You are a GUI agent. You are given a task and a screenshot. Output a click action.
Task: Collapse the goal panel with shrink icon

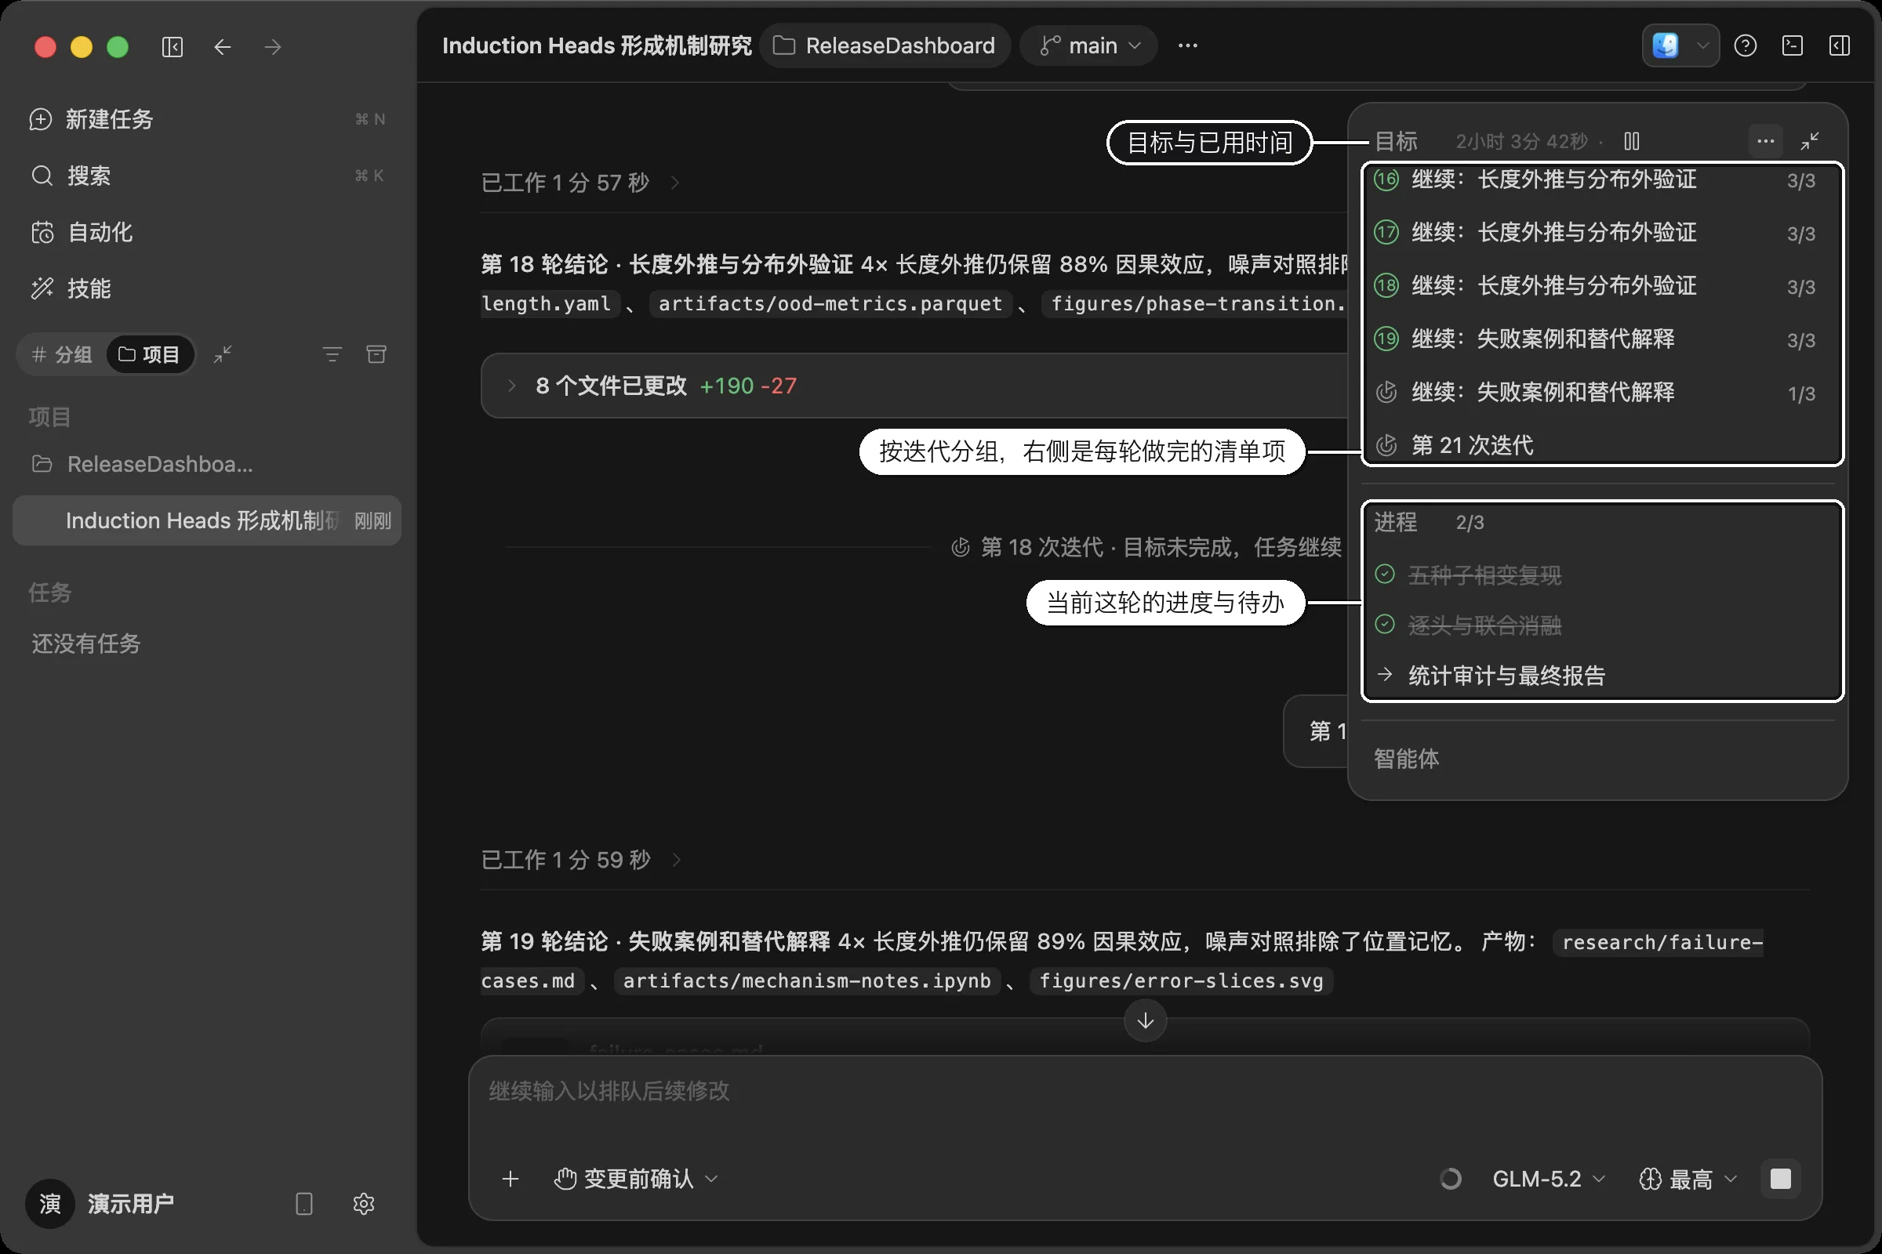pos(1810,142)
